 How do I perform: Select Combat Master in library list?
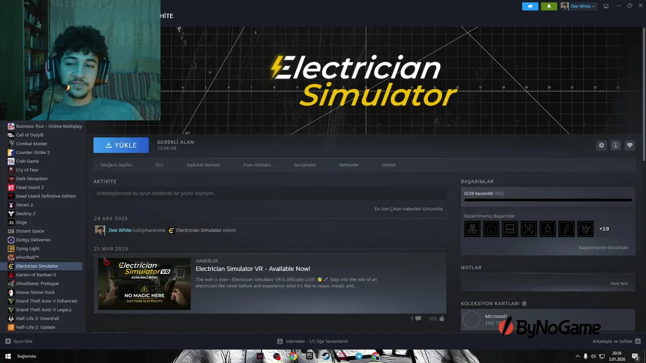(x=32, y=144)
